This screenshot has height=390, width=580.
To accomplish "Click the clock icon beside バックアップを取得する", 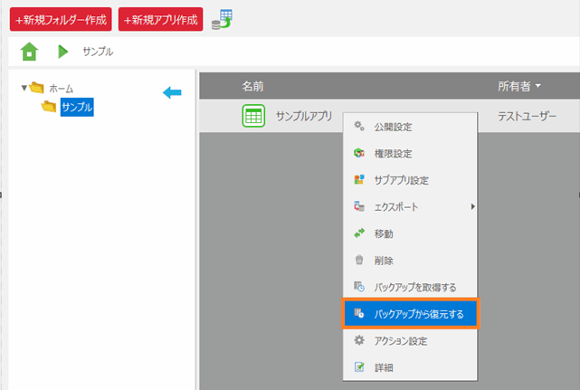I will (x=359, y=287).
